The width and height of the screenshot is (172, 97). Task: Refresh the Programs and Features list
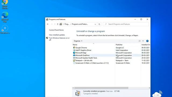tap(99, 24)
